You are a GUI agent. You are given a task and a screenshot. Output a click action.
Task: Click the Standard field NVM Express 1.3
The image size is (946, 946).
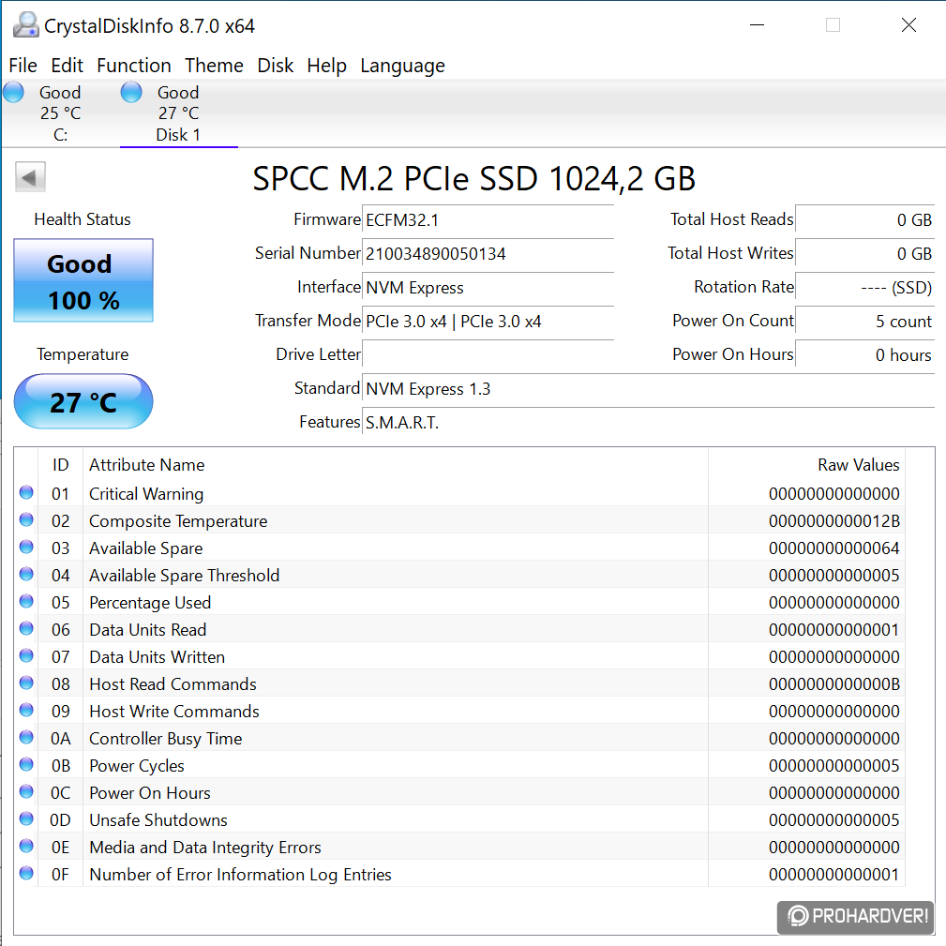point(649,388)
